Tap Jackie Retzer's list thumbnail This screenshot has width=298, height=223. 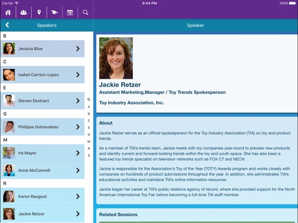[x=9, y=214]
